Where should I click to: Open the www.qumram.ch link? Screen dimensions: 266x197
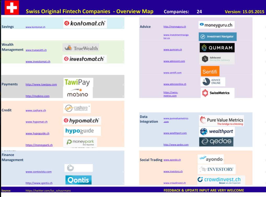pos(173,50)
